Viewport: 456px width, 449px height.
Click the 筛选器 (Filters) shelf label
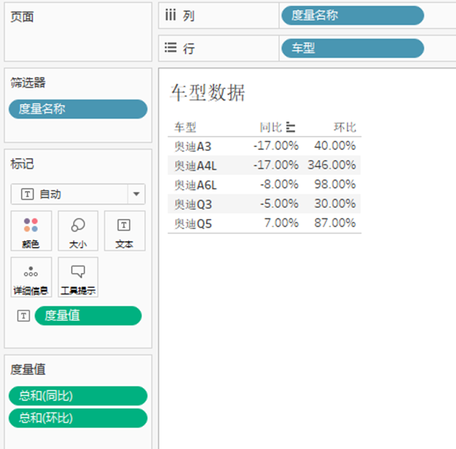tap(28, 83)
